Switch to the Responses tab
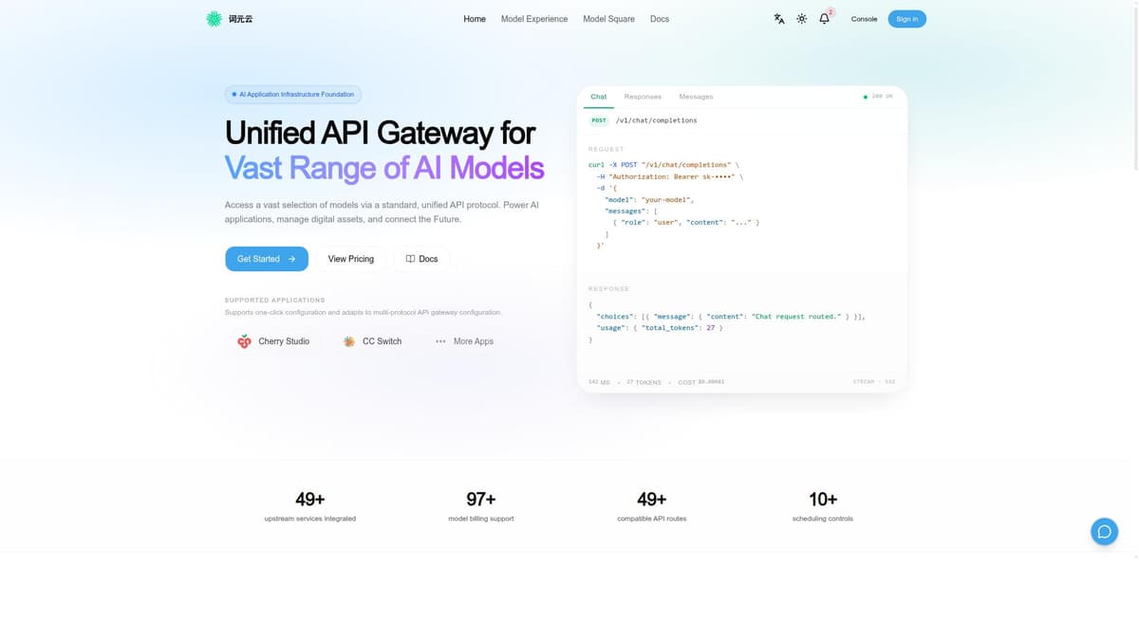This screenshot has height=640, width=1139. click(x=643, y=97)
